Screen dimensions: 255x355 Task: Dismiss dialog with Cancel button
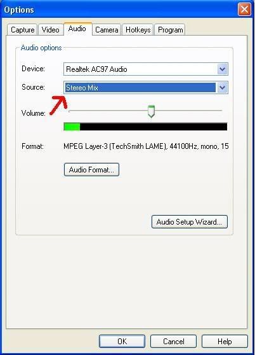pyautogui.click(x=173, y=341)
